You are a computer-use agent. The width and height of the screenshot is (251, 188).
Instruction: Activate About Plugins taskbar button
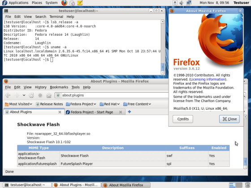tap(77, 185)
